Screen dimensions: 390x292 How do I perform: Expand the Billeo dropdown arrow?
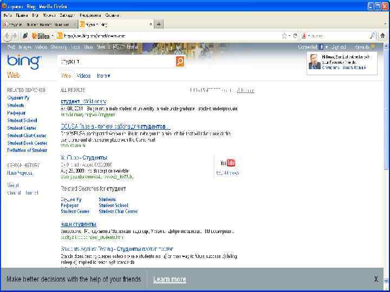pyautogui.click(x=53, y=36)
